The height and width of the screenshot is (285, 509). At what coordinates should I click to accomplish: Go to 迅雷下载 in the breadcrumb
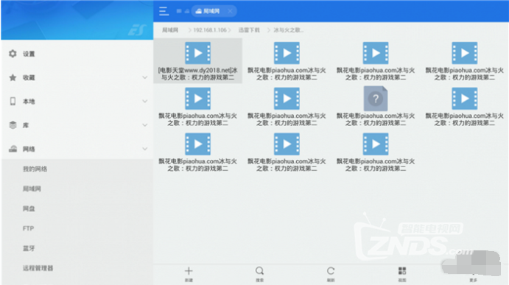pyautogui.click(x=249, y=30)
